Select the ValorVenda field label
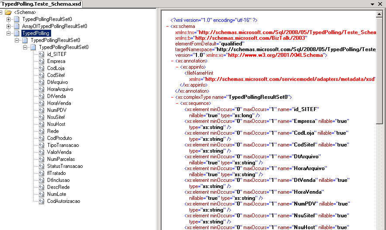The image size is (386, 230). point(59,152)
